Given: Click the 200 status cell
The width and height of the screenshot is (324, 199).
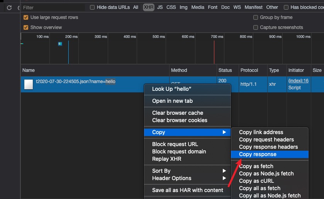Looking at the screenshot, I should [222, 81].
